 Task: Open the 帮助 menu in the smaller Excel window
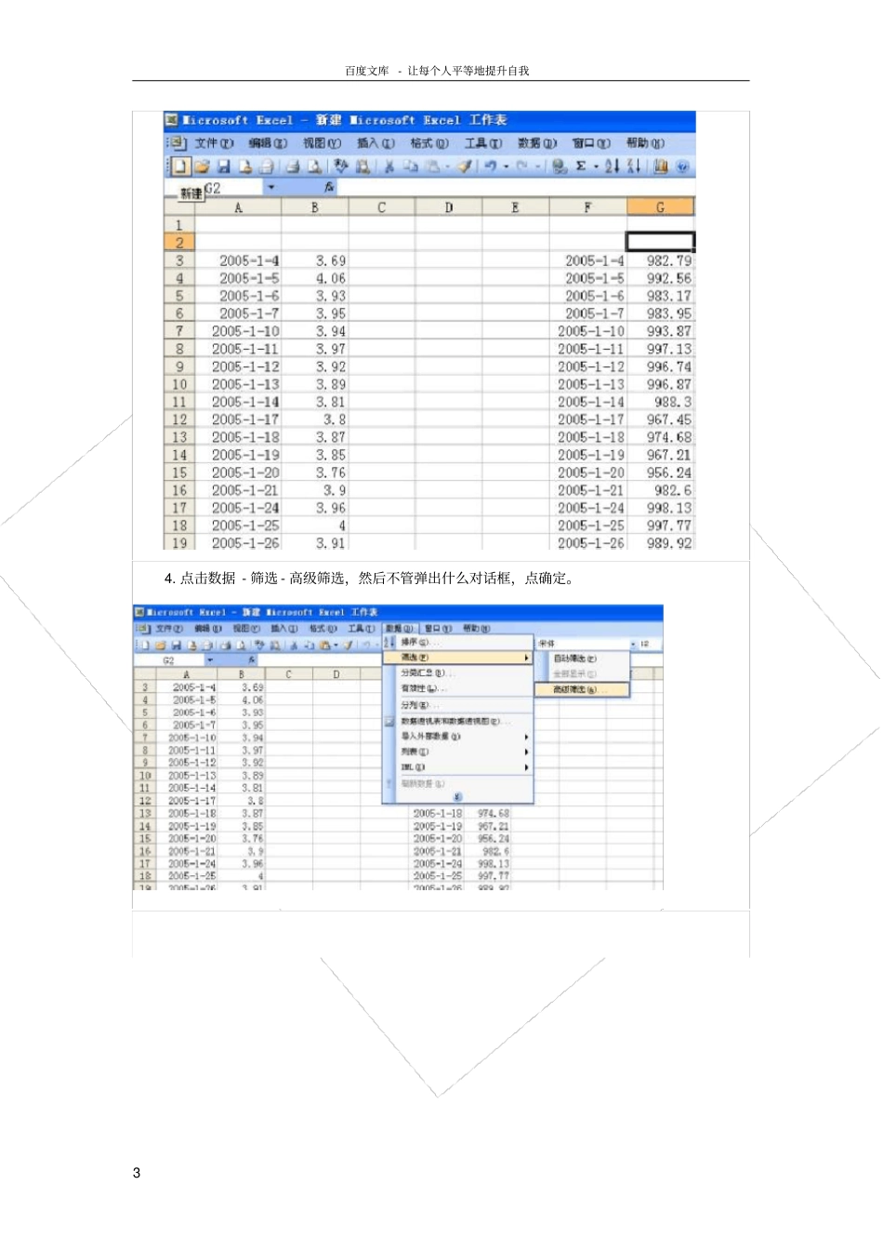[477, 629]
